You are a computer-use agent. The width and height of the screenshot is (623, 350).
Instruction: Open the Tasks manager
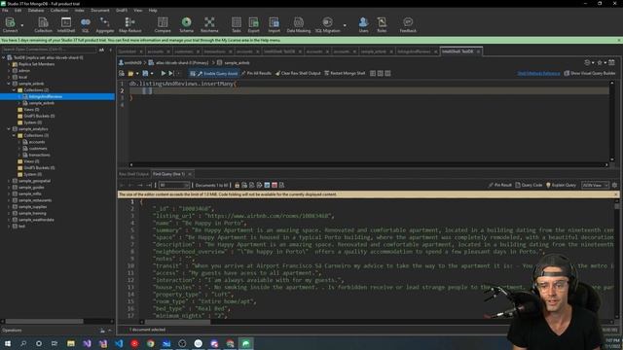237,24
